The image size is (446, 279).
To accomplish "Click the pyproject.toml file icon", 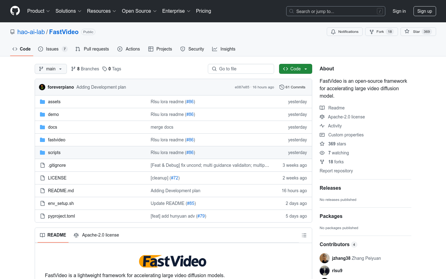I will click(x=42, y=216).
